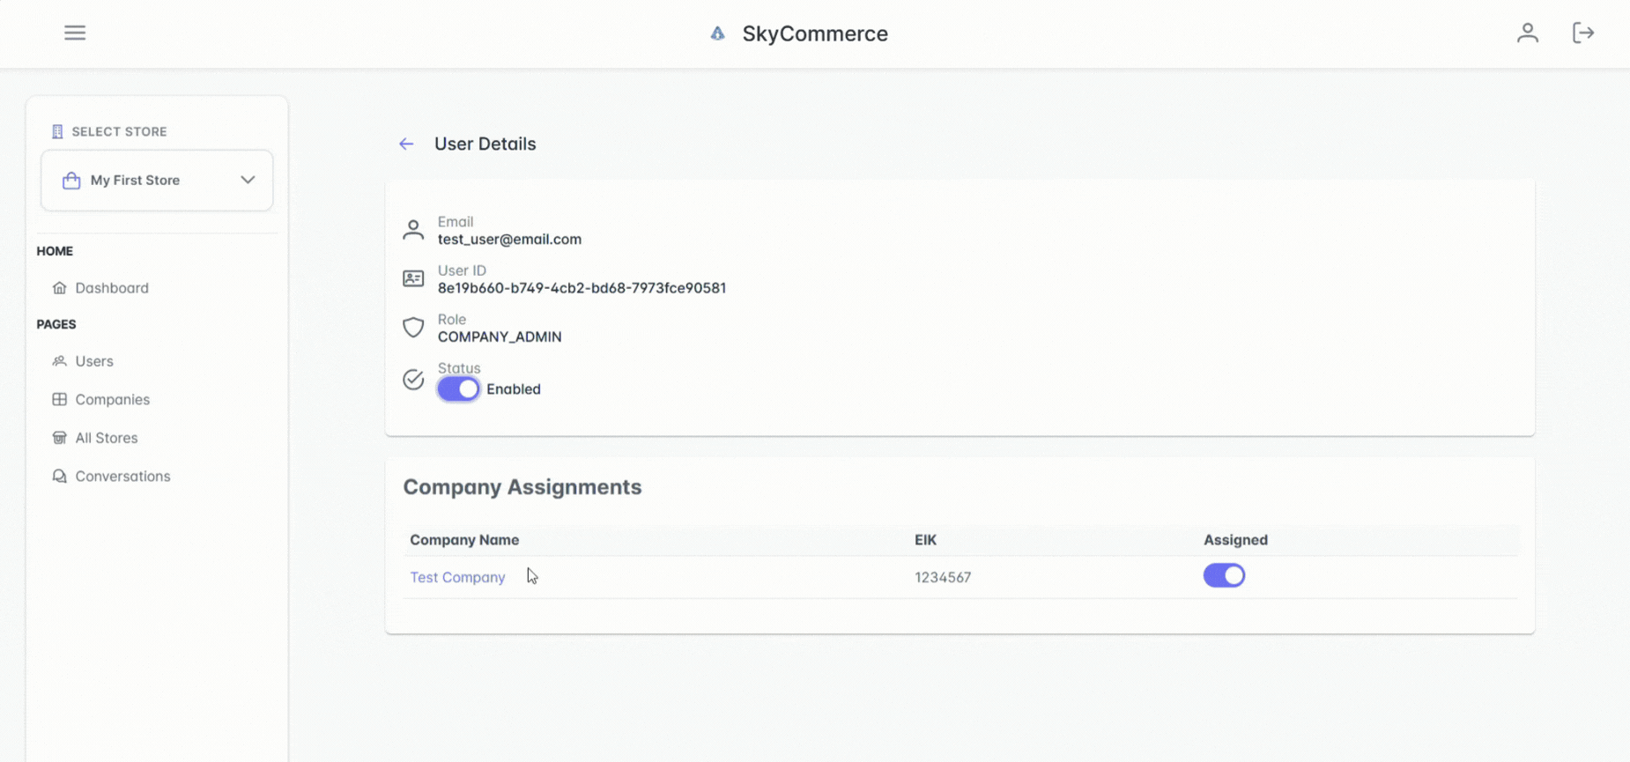Image resolution: width=1630 pixels, height=762 pixels.
Task: Open the user profile icon
Action: coord(1527,33)
